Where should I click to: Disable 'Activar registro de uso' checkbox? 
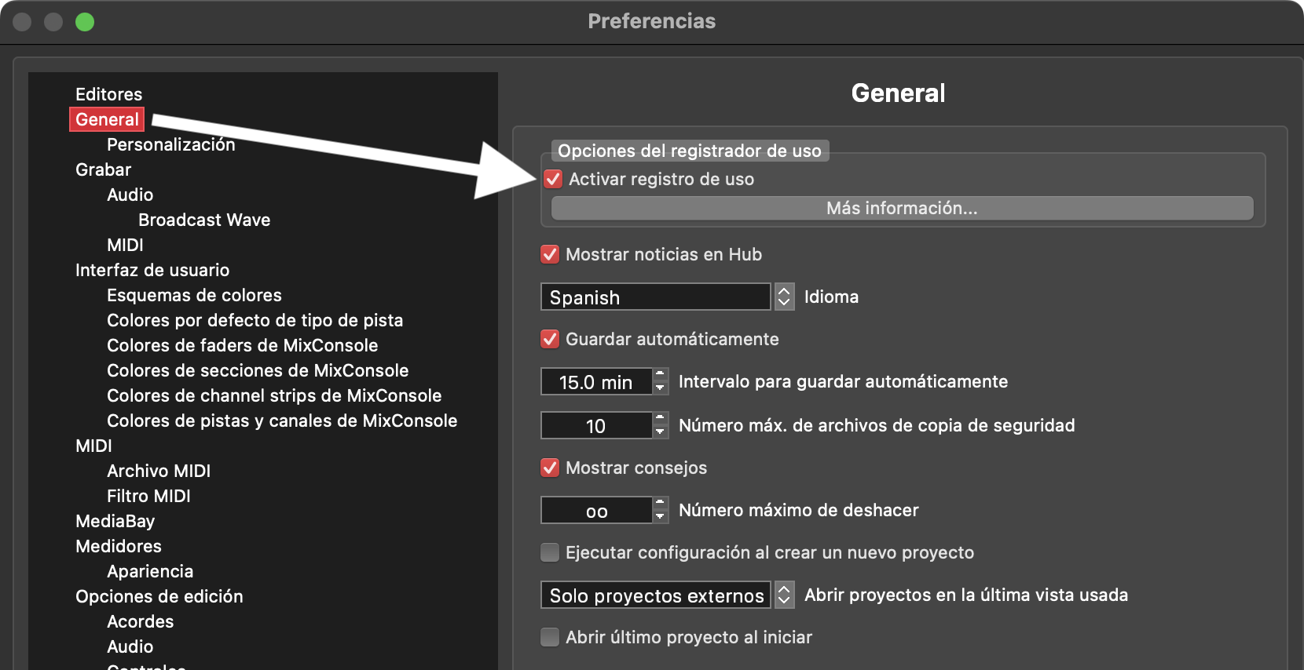[x=553, y=179]
